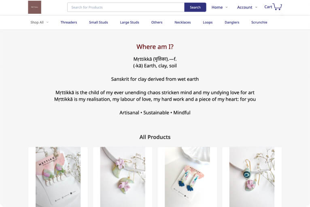This screenshot has height=207, width=310.
Task: Open the shopping cart icon
Action: coord(277,6)
